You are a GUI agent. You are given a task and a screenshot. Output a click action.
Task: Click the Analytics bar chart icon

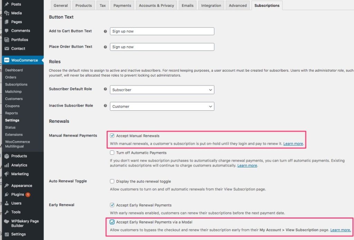point(7,165)
